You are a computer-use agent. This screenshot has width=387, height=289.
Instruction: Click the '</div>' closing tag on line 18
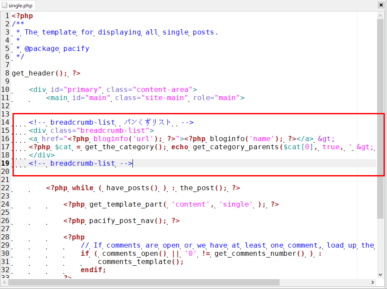tap(42, 155)
